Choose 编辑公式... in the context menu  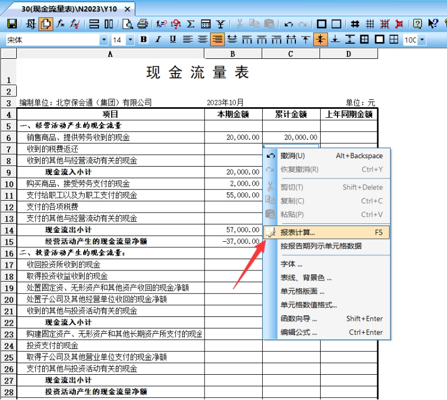tap(299, 332)
